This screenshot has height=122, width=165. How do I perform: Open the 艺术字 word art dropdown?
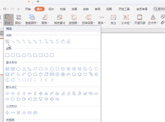(153, 19)
